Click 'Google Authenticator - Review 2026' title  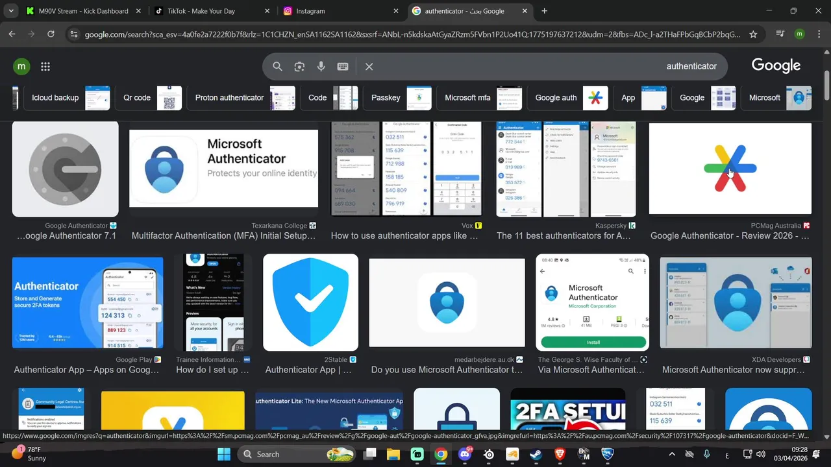click(x=730, y=236)
